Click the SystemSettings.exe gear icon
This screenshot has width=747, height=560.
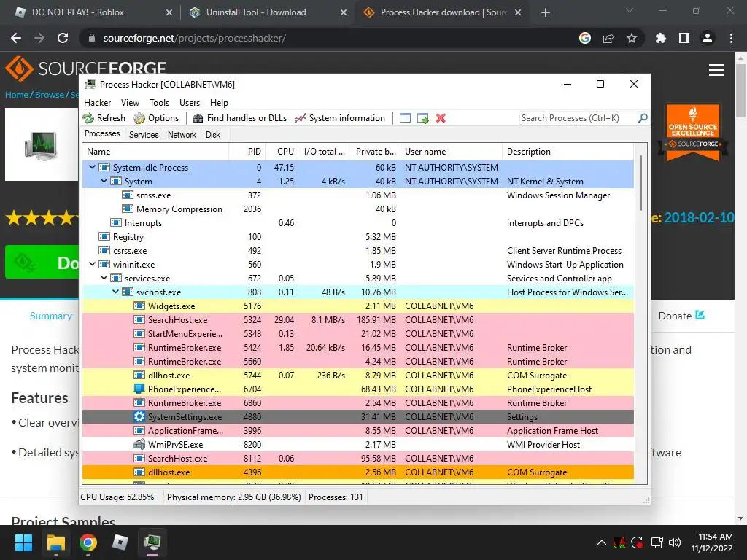[x=139, y=416]
